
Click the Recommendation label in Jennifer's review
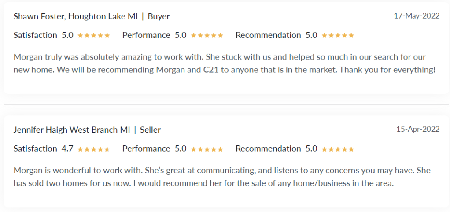(x=268, y=149)
